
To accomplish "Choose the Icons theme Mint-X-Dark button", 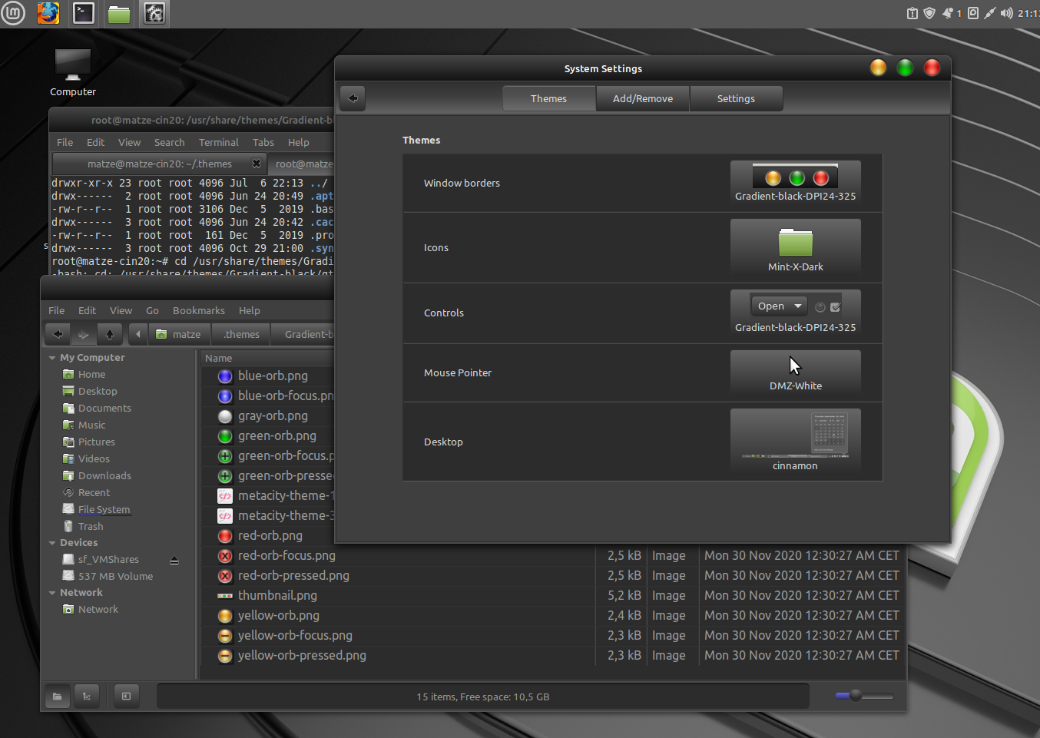I will click(x=796, y=247).
